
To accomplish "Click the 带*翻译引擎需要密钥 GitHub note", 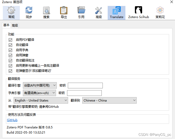I will click(33, 107).
